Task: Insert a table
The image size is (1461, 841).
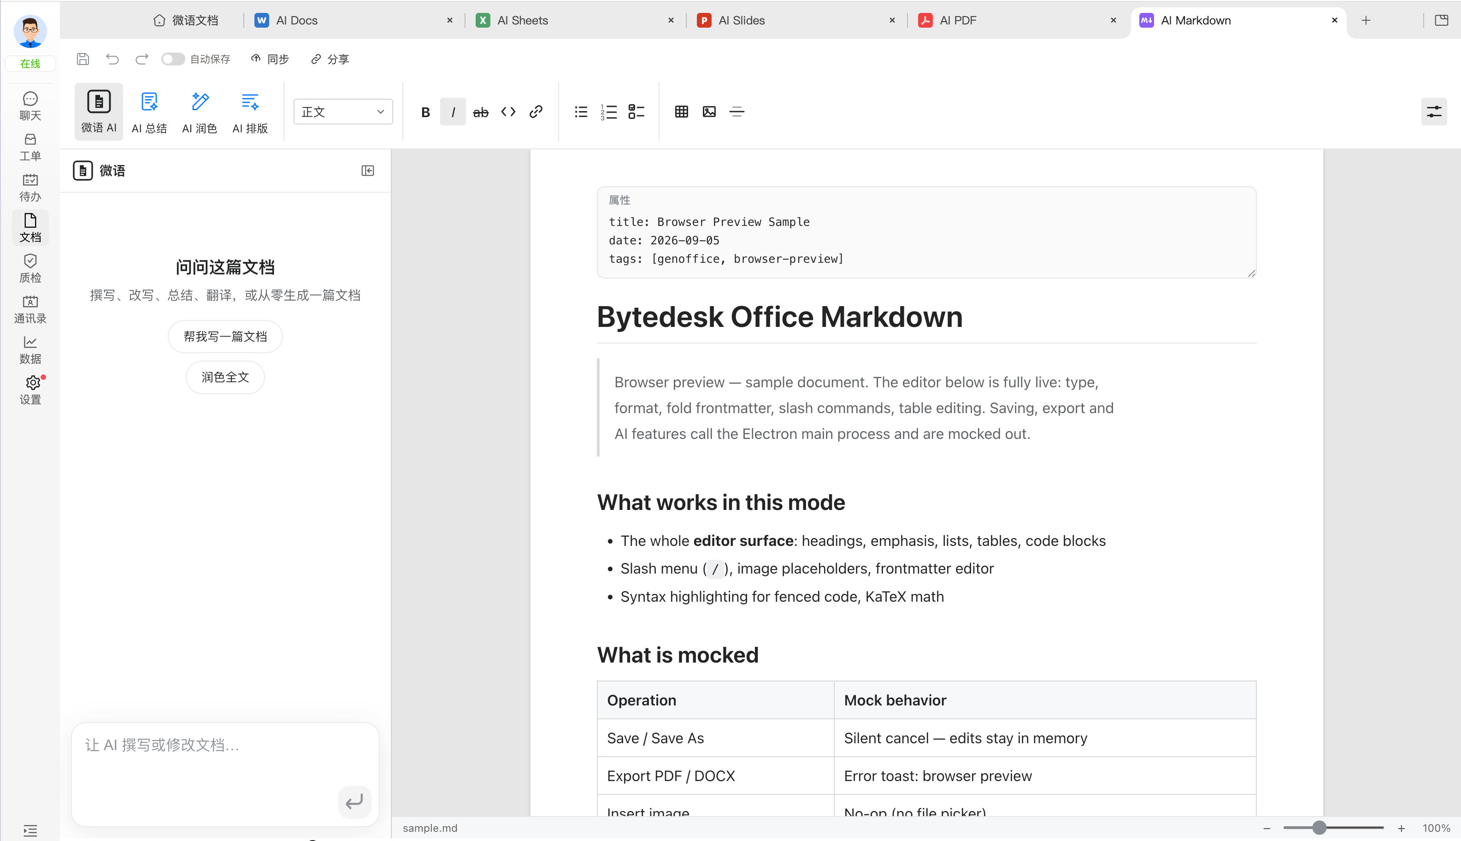Action: pyautogui.click(x=682, y=112)
